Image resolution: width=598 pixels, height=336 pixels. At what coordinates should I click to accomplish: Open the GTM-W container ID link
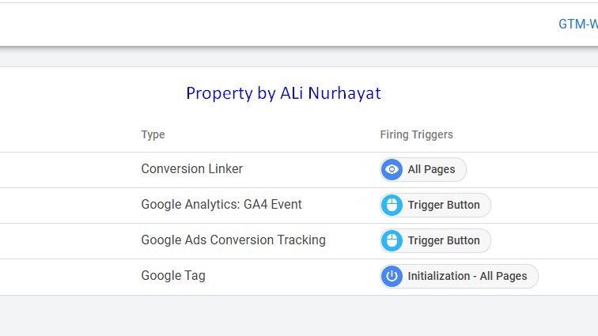coord(577,25)
